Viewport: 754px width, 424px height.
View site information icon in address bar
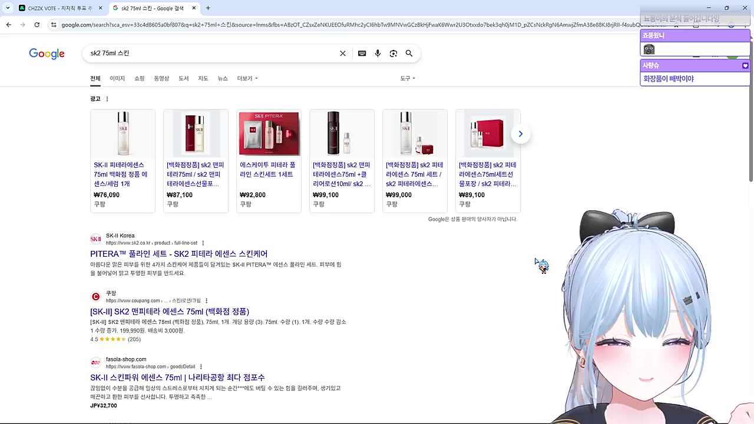point(54,25)
